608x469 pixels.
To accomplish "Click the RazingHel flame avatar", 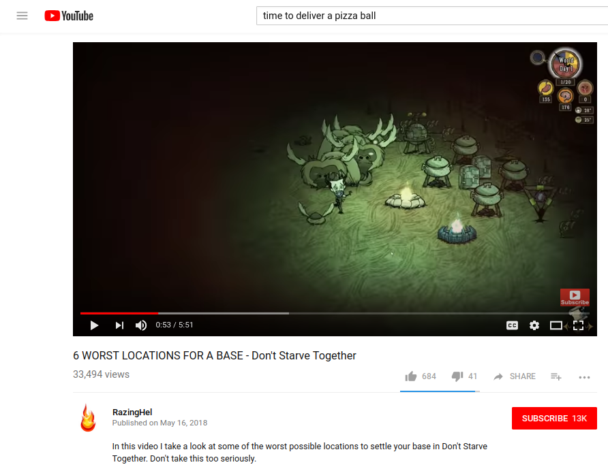I will 88,417.
